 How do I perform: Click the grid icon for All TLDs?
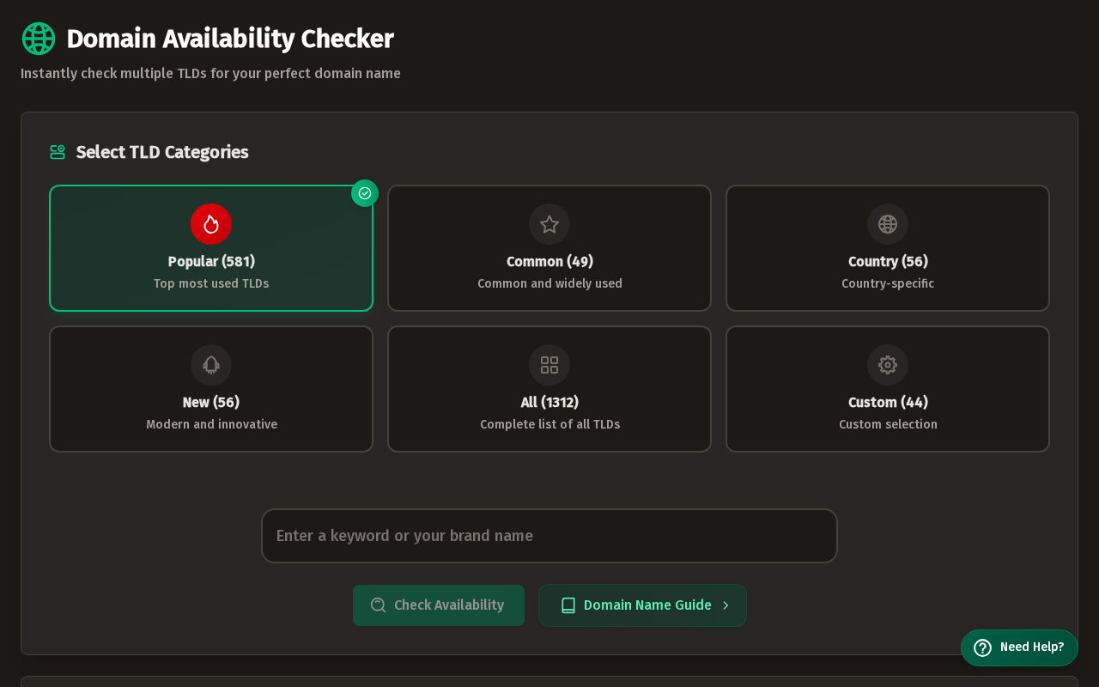click(x=549, y=365)
